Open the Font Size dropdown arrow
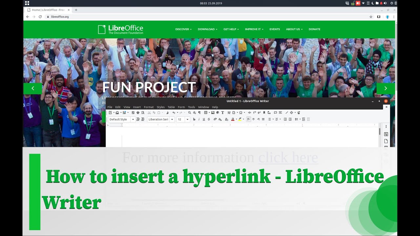This screenshot has width=420, height=236. pos(187,119)
